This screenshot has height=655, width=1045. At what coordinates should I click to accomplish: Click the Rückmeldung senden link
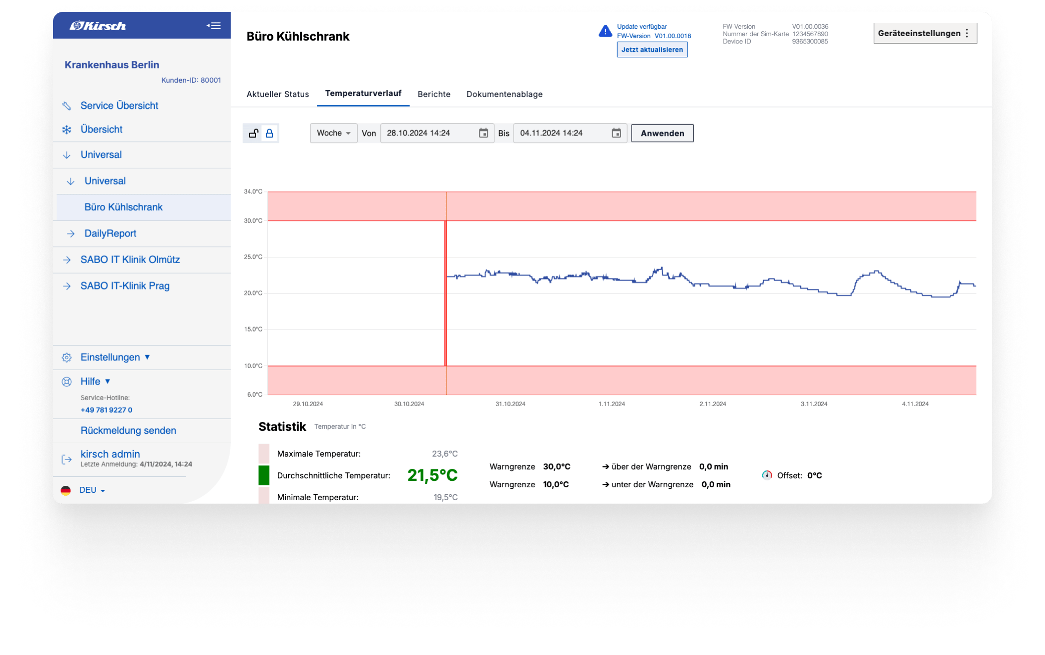pyautogui.click(x=128, y=430)
